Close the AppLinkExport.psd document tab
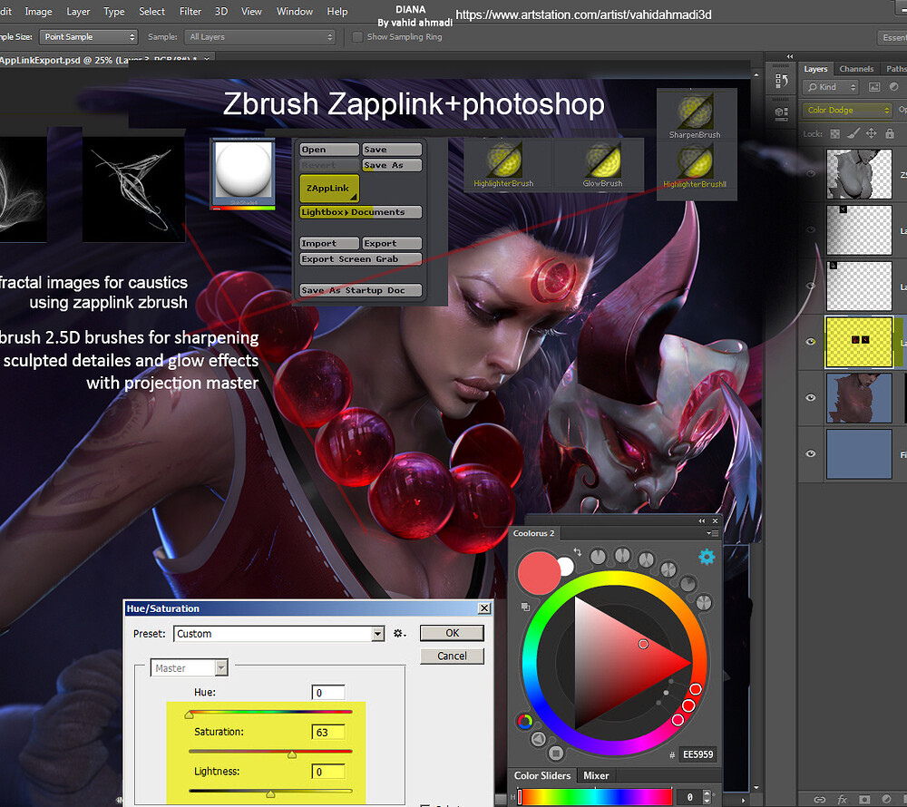The image size is (907, 807). click(x=207, y=59)
